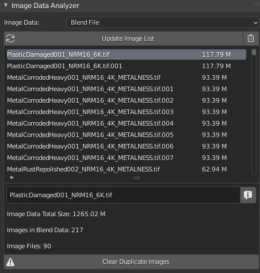Select the MetalCorrodedHeavy001_NRM16_4K_METALNESS.tif row
This screenshot has width=260, height=273.
pos(127,77)
